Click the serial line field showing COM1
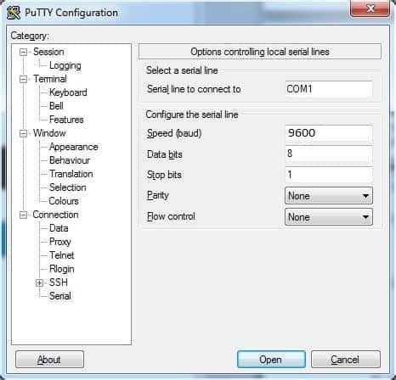 click(x=329, y=89)
